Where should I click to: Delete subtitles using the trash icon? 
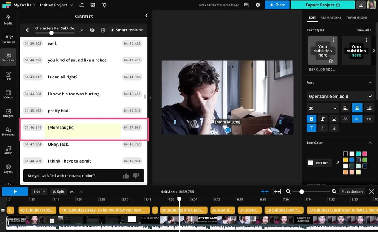pos(102,30)
